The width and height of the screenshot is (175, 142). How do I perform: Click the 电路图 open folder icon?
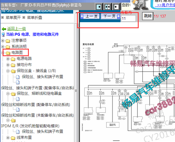pyautogui.click(x=8, y=53)
